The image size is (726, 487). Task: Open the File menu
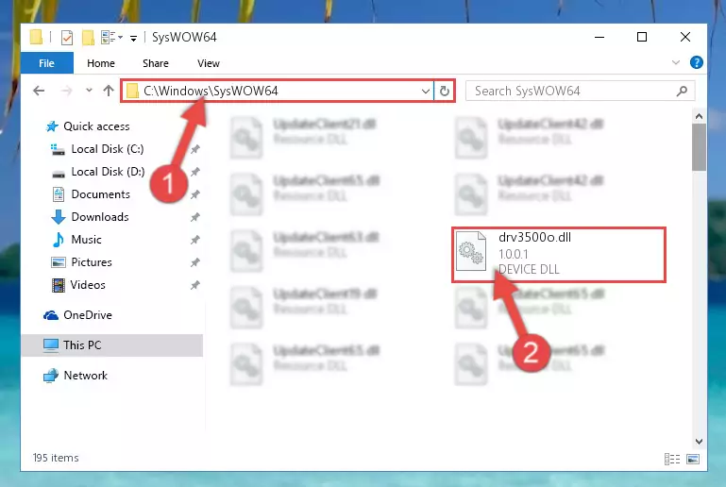coord(47,63)
